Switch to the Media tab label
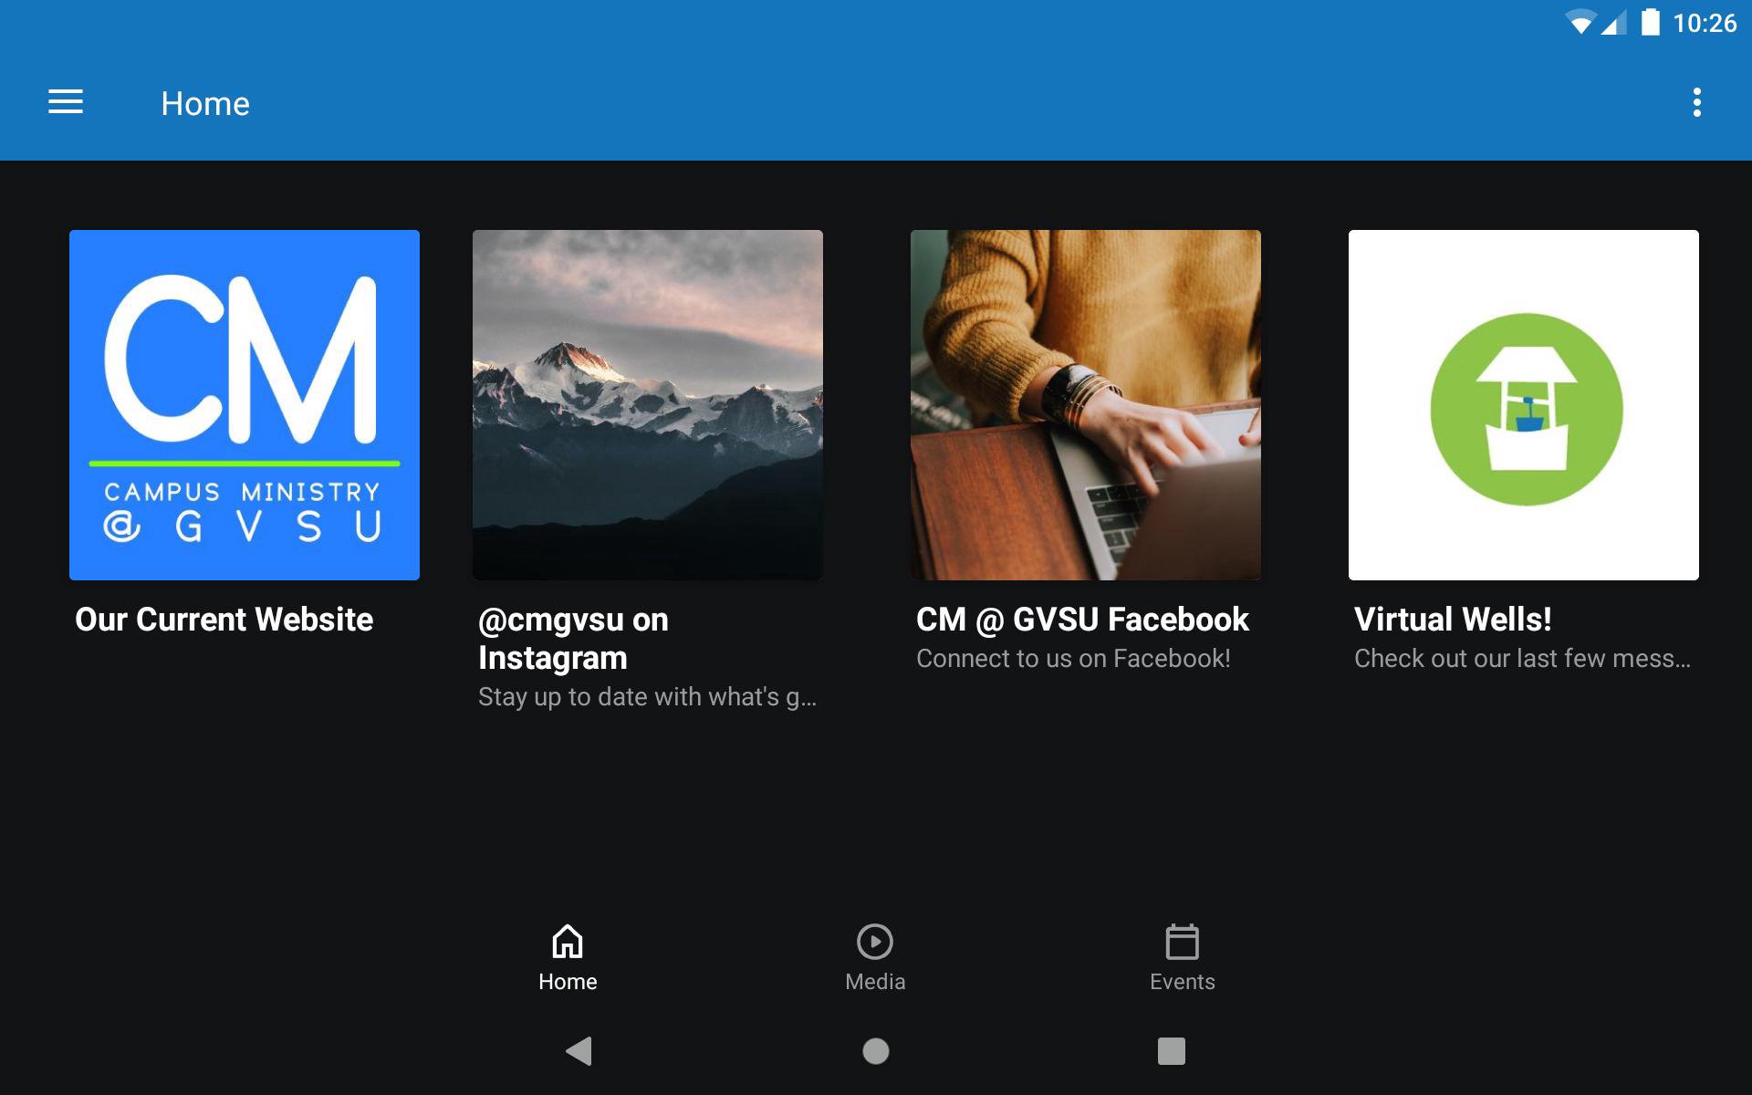This screenshot has height=1095, width=1752. [874, 982]
